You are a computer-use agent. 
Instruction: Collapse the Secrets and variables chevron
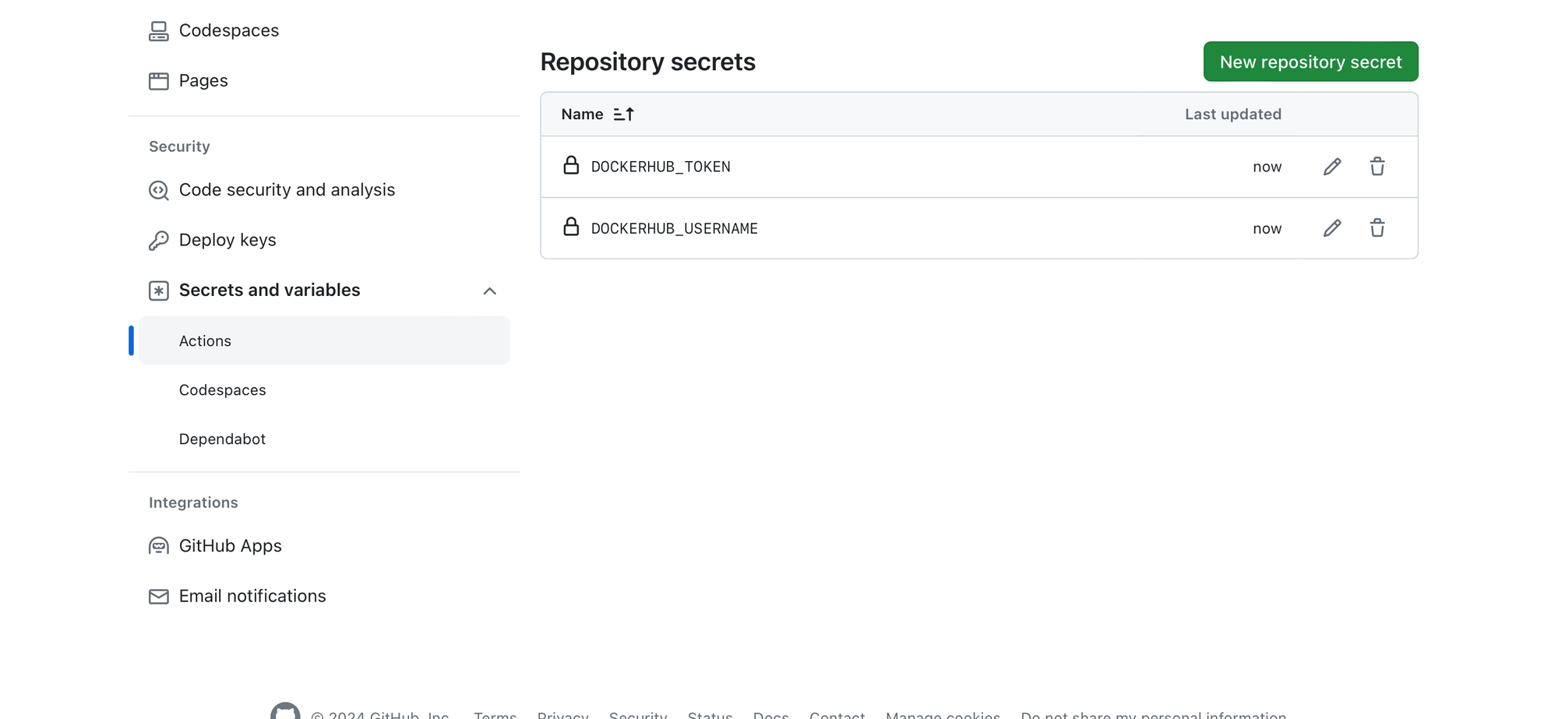(489, 291)
